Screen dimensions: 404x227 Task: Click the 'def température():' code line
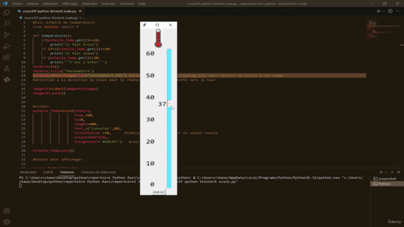pyautogui.click(x=52, y=36)
